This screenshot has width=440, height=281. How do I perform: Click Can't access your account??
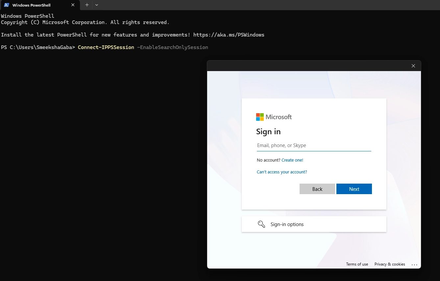(282, 172)
